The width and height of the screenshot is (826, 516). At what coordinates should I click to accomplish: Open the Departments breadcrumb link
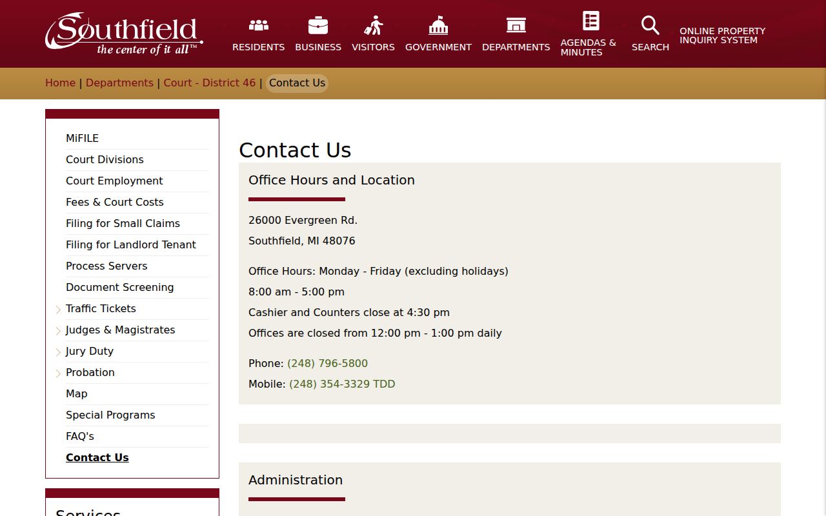click(119, 83)
